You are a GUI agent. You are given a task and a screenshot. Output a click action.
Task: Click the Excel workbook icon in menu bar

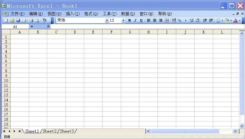pyautogui.click(x=6, y=14)
